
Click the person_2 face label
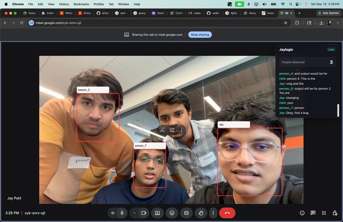click(93, 90)
